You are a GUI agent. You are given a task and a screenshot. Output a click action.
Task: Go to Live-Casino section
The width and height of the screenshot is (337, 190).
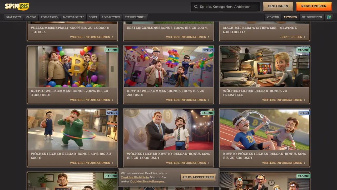(x=49, y=17)
